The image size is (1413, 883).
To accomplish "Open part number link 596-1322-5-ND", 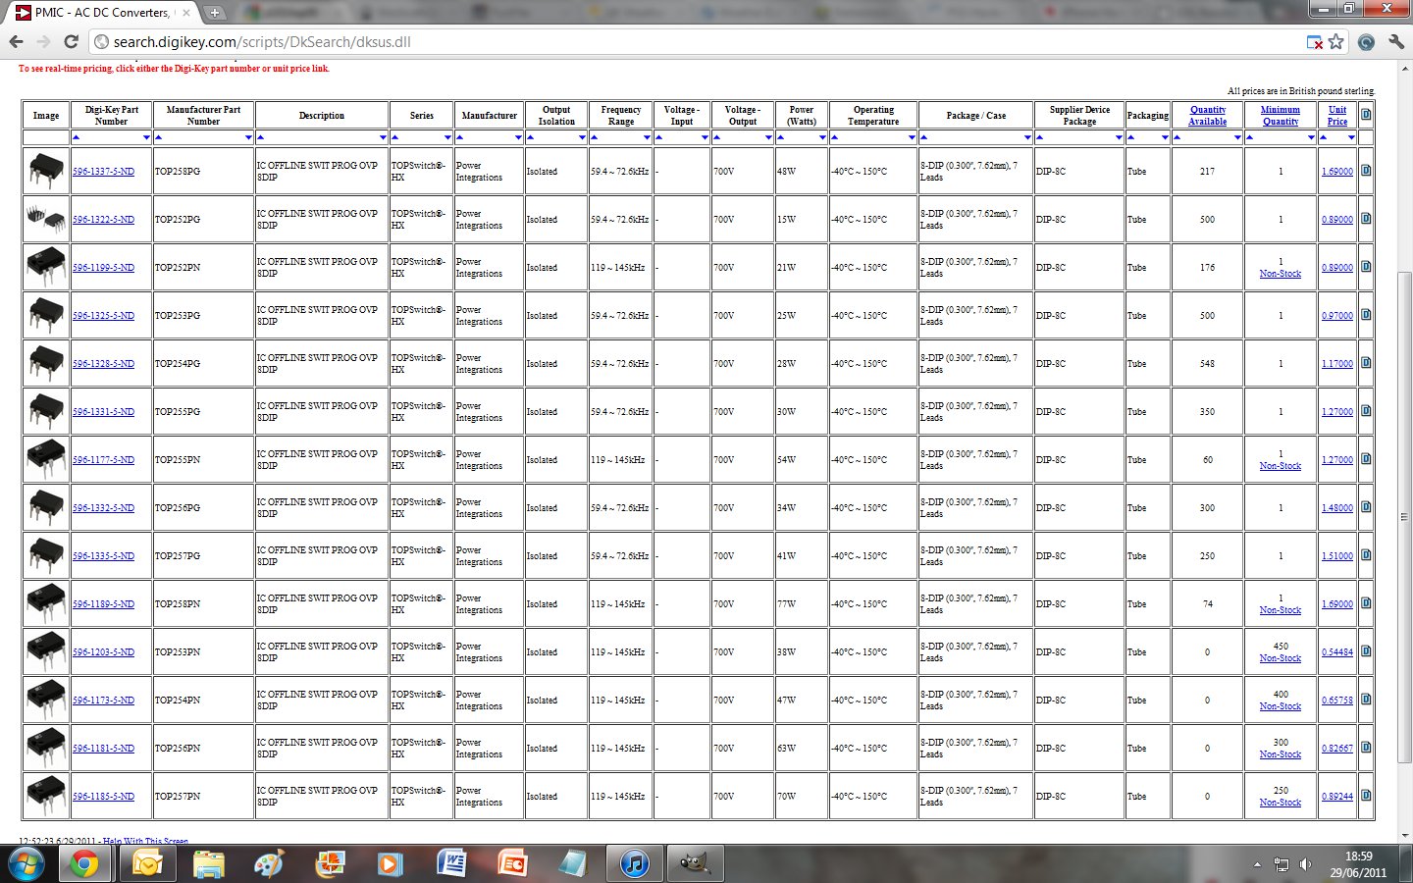I will tap(103, 220).
